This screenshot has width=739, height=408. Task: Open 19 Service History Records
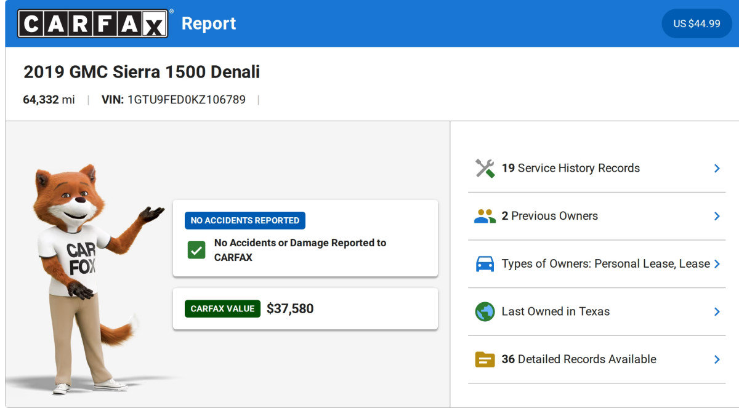(x=570, y=168)
